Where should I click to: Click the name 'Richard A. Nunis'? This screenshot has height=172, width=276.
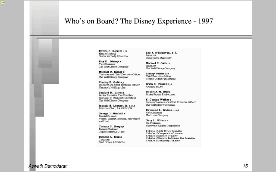point(110,137)
